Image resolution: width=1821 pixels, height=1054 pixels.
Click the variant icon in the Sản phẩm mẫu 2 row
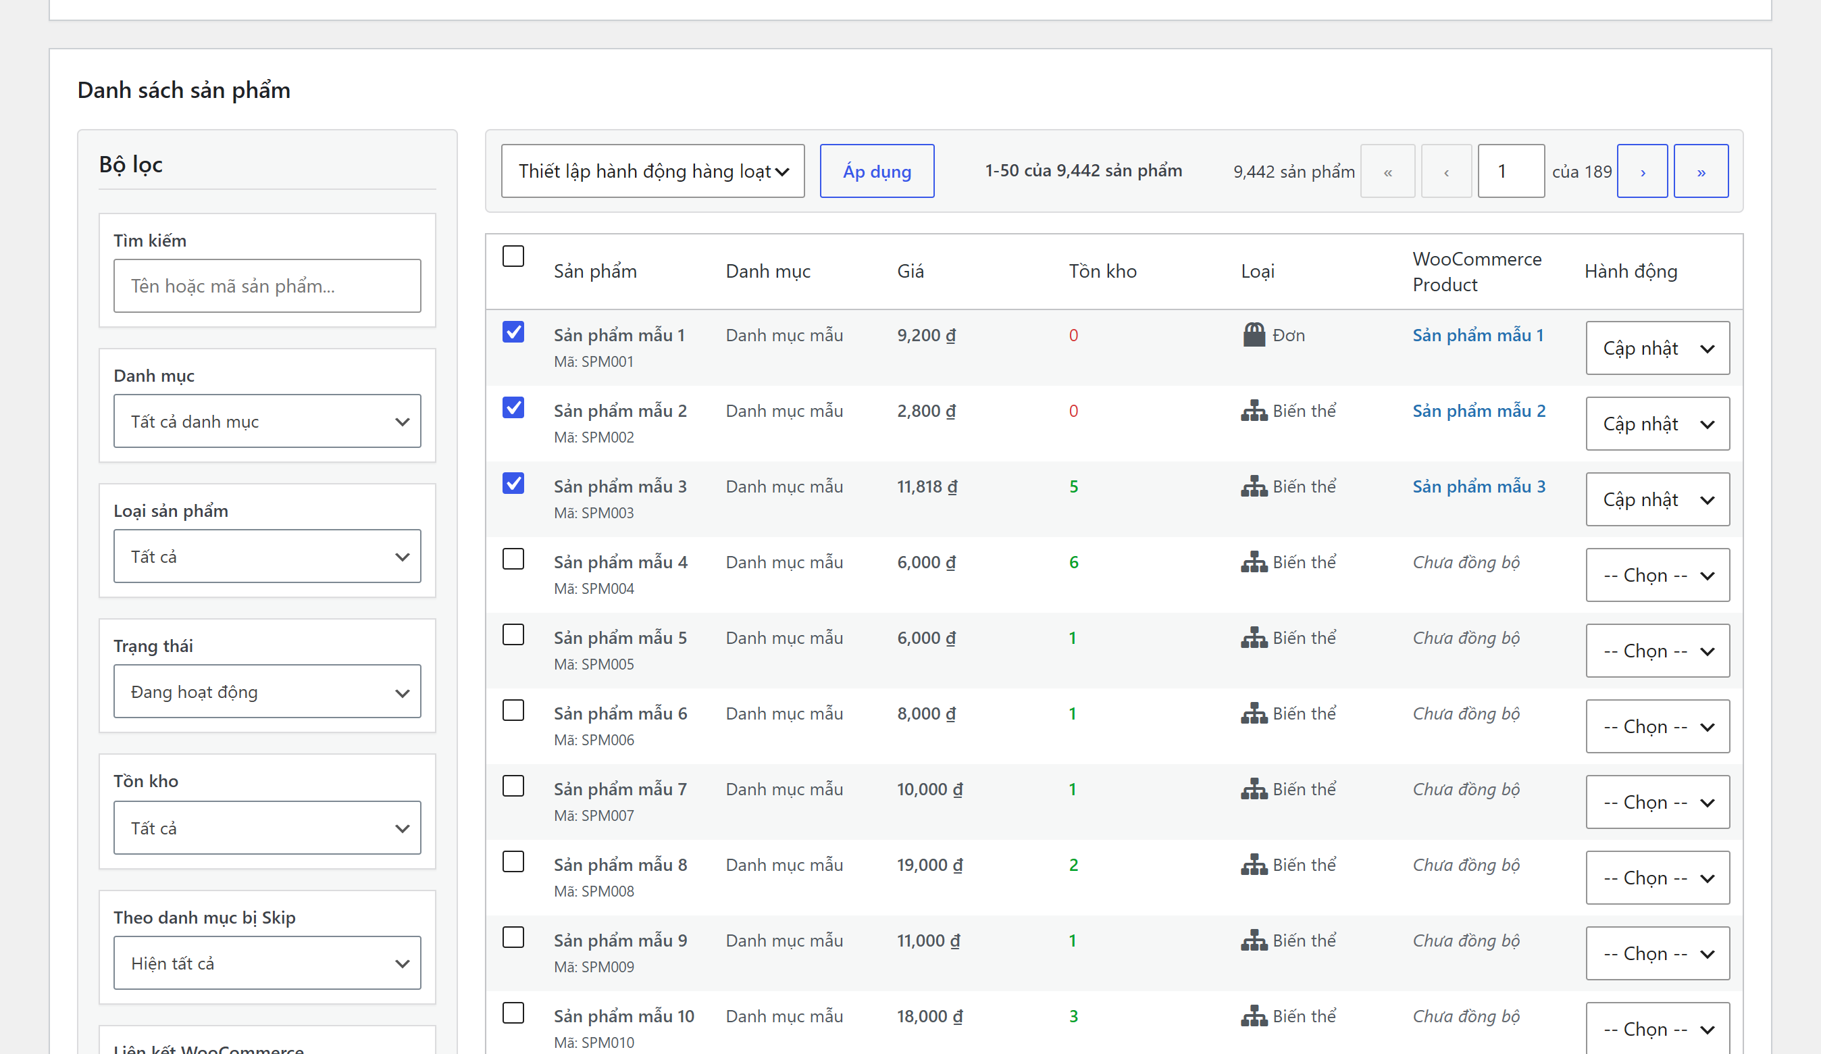[x=1254, y=411]
